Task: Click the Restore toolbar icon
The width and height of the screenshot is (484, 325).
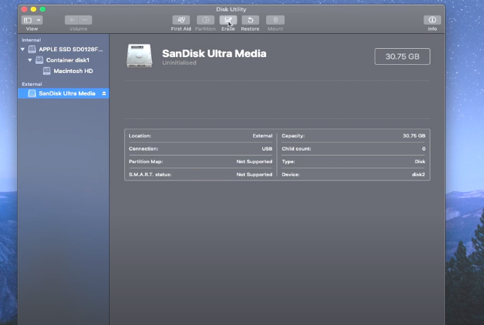Action: pyautogui.click(x=250, y=20)
